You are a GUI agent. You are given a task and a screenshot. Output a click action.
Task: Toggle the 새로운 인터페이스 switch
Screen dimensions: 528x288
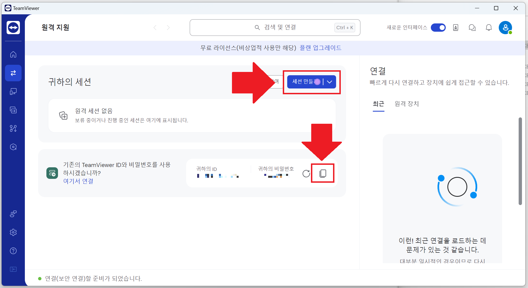(x=438, y=28)
